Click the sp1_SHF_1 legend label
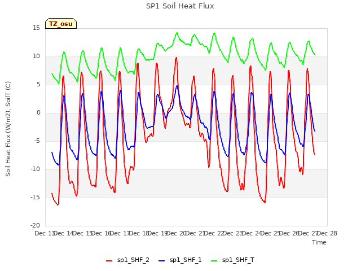Image resolution: width=361 pixels, height=271 pixels. 186,260
